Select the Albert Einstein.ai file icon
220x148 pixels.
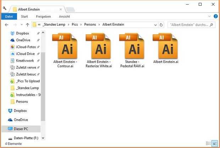(165, 46)
